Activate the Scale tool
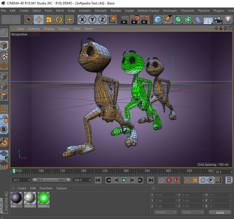This screenshot has height=219, width=234. click(49, 20)
